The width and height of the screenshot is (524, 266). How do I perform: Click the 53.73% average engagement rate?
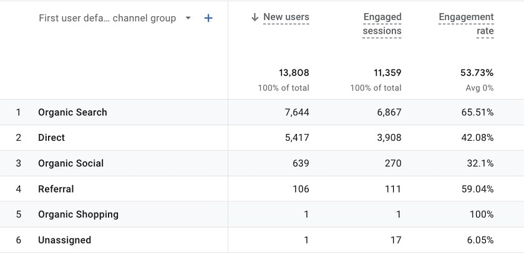coord(477,73)
